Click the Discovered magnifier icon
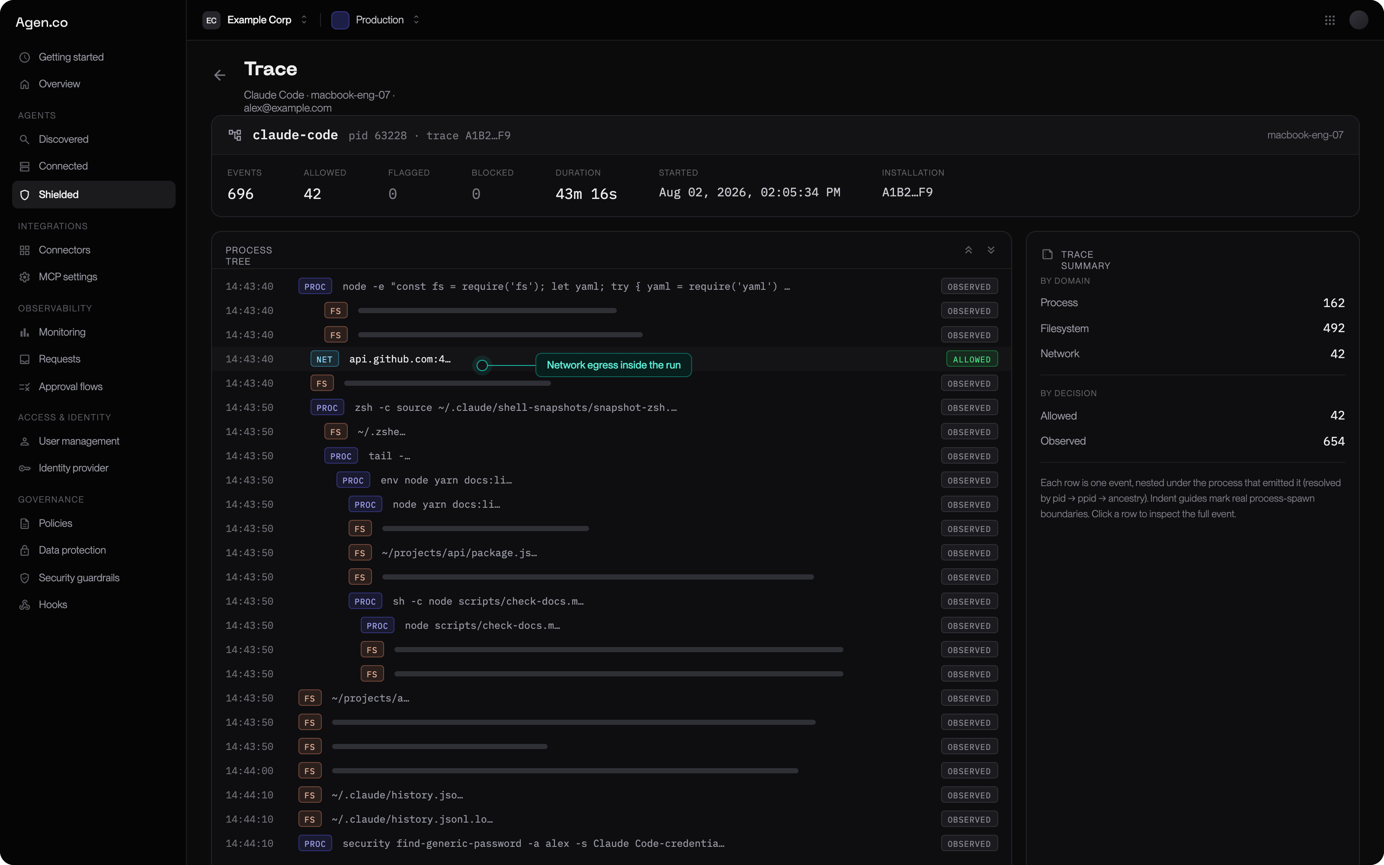 pos(25,140)
